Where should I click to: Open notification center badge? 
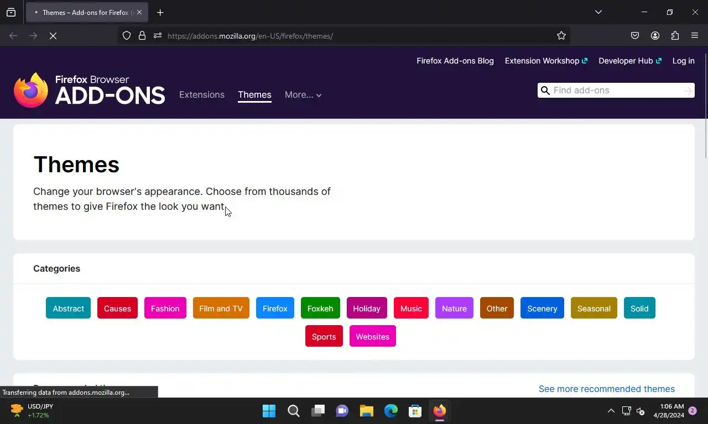pos(692,411)
